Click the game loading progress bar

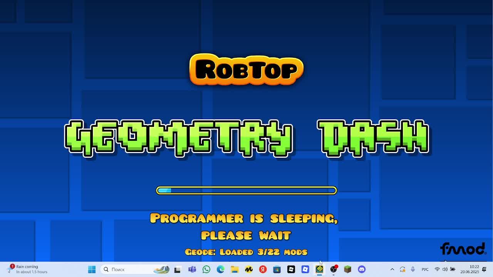tap(246, 190)
